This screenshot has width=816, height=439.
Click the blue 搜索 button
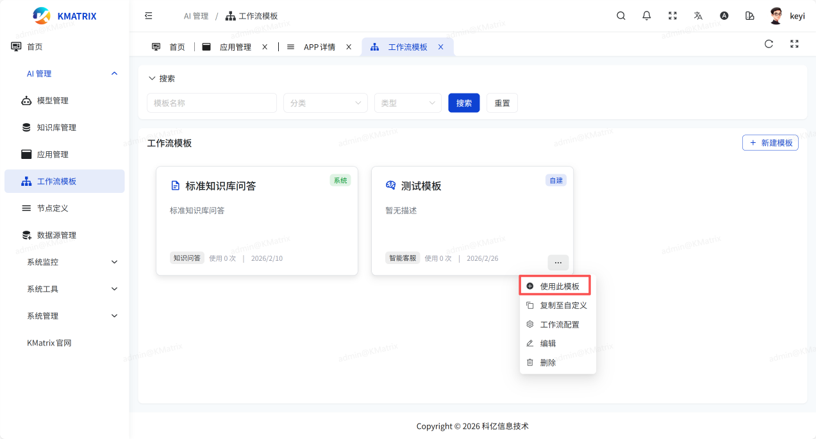click(x=463, y=103)
